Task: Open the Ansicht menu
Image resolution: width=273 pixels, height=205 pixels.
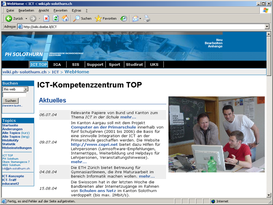Action: 44,11
